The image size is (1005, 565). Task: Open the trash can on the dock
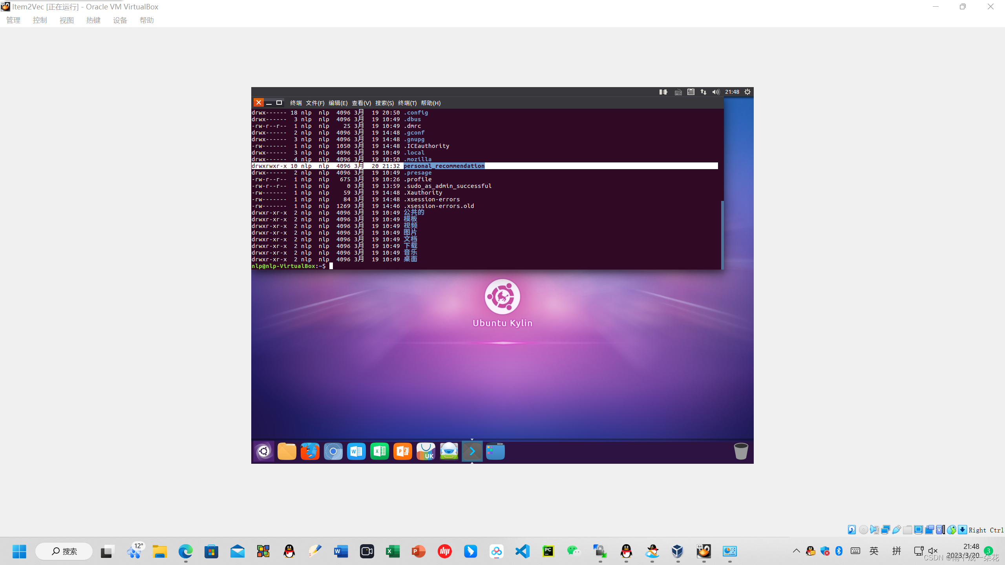point(741,451)
